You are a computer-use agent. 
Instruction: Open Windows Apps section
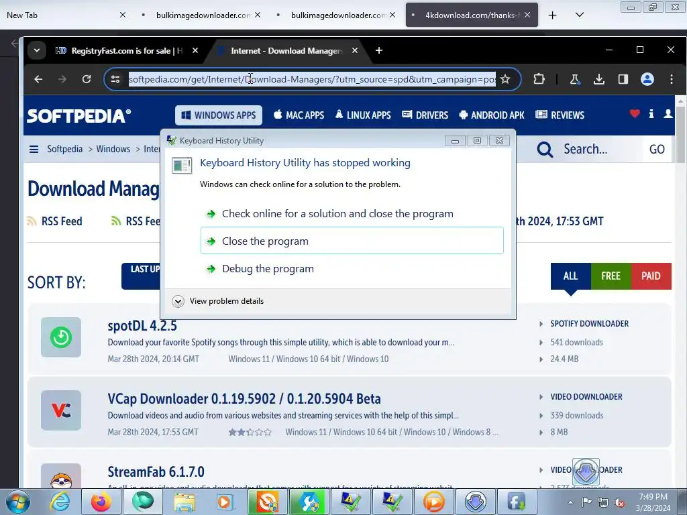tap(219, 115)
